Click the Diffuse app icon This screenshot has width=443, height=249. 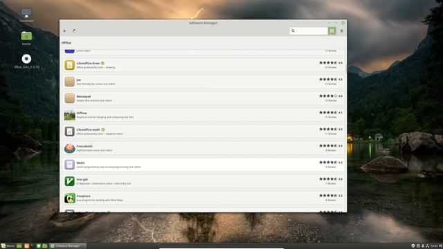(x=69, y=115)
